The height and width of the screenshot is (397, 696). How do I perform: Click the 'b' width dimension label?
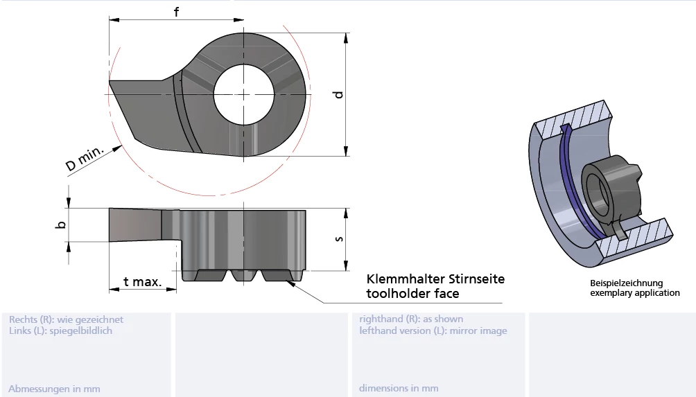[61, 224]
